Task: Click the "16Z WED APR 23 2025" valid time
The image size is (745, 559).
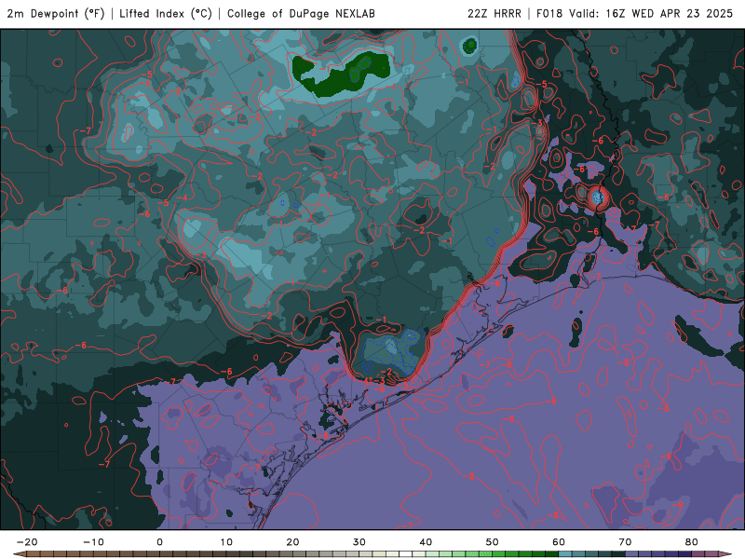Action: (x=670, y=14)
